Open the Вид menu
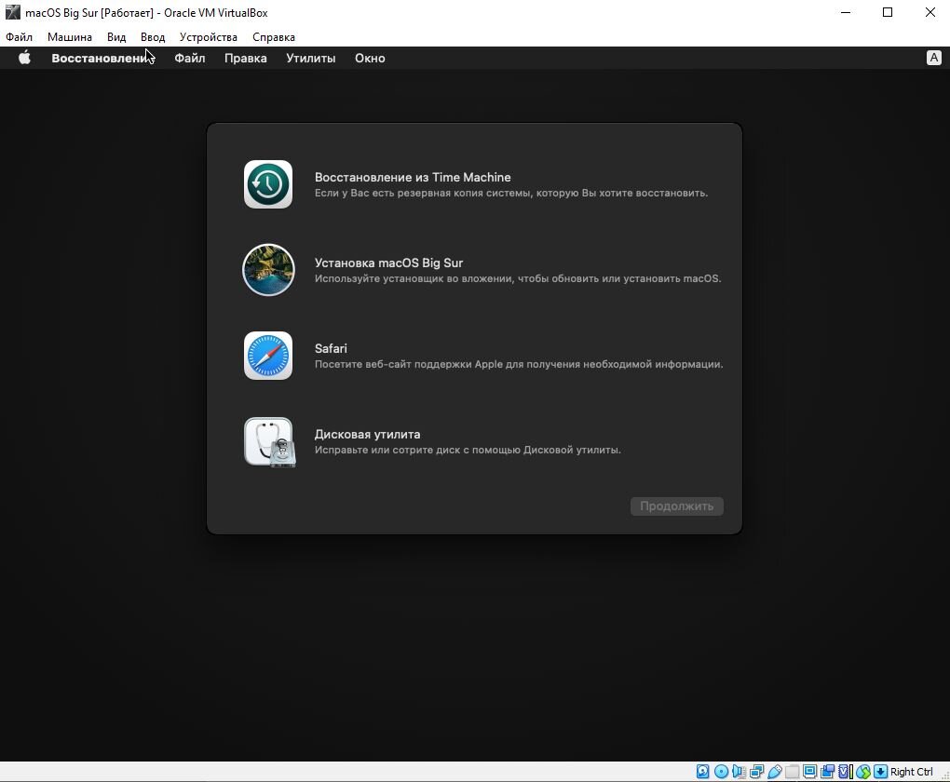The width and height of the screenshot is (950, 782). (116, 37)
